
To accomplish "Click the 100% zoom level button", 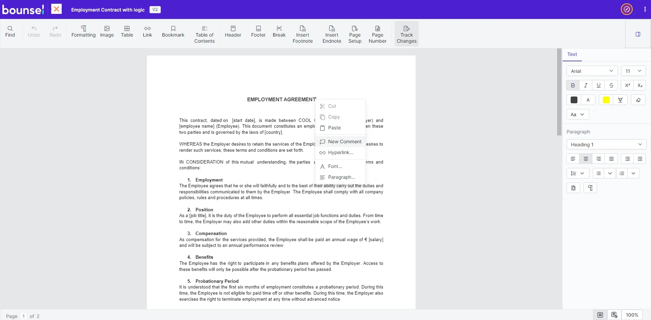I will pyautogui.click(x=632, y=315).
